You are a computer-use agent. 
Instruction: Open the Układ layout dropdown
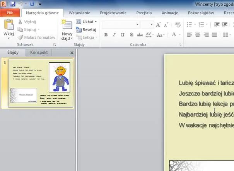click(x=86, y=22)
